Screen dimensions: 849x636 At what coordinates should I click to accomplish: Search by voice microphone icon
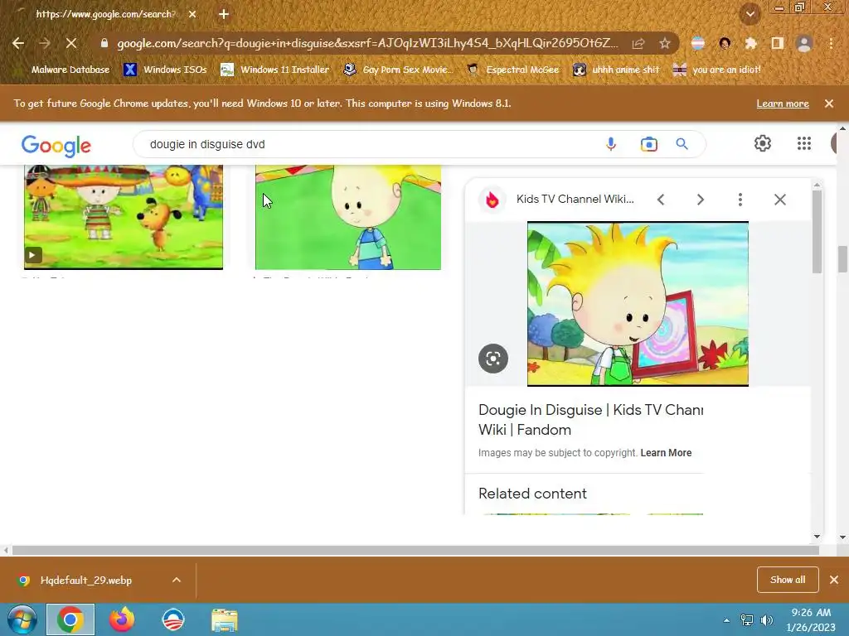click(x=611, y=144)
